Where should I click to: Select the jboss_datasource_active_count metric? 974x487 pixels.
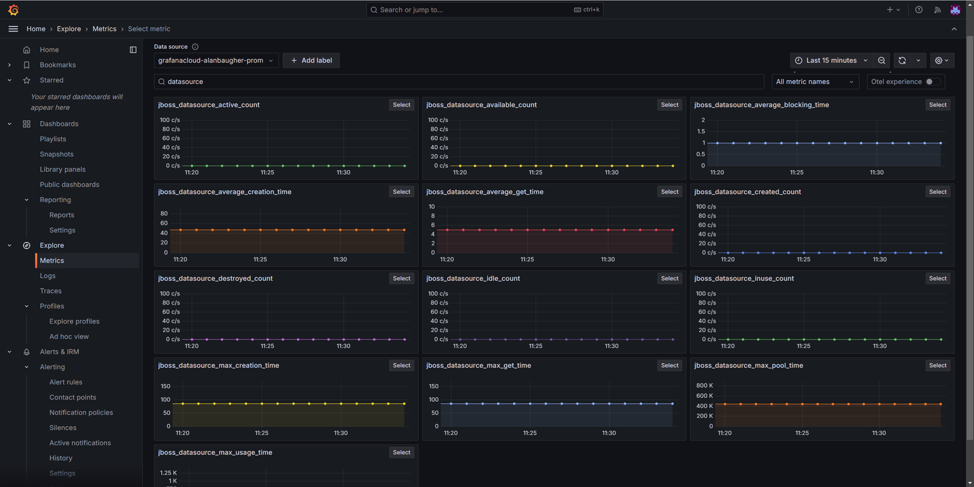[x=402, y=105]
